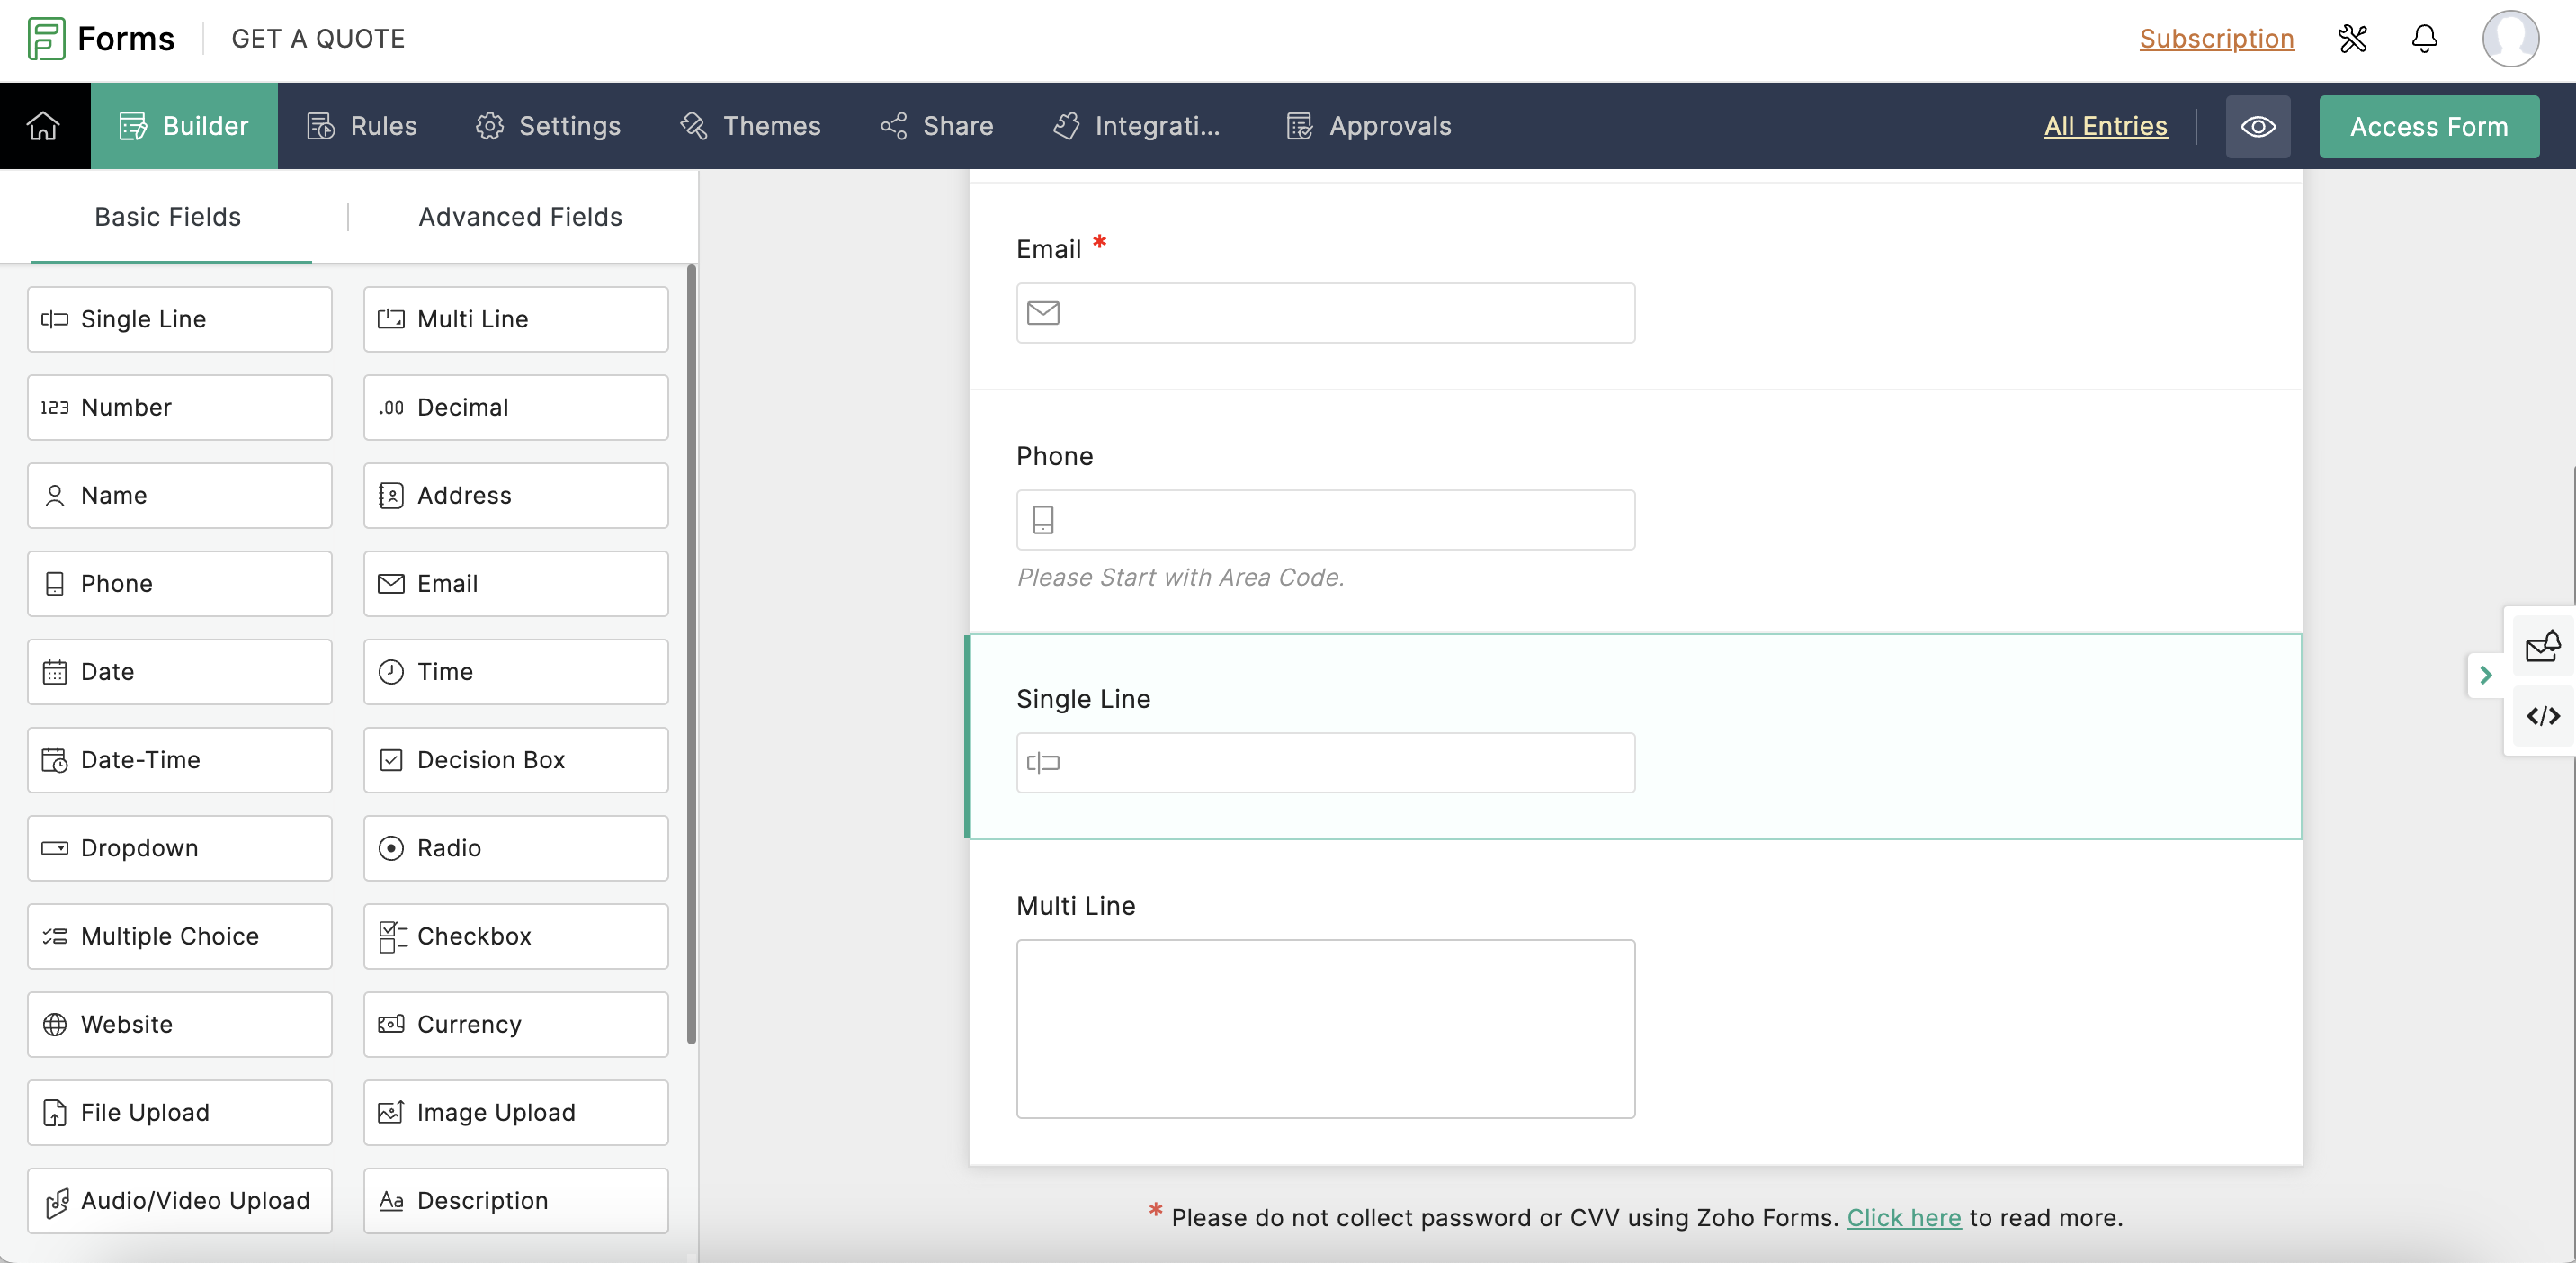Preview the form with the eye icon

2257,126
